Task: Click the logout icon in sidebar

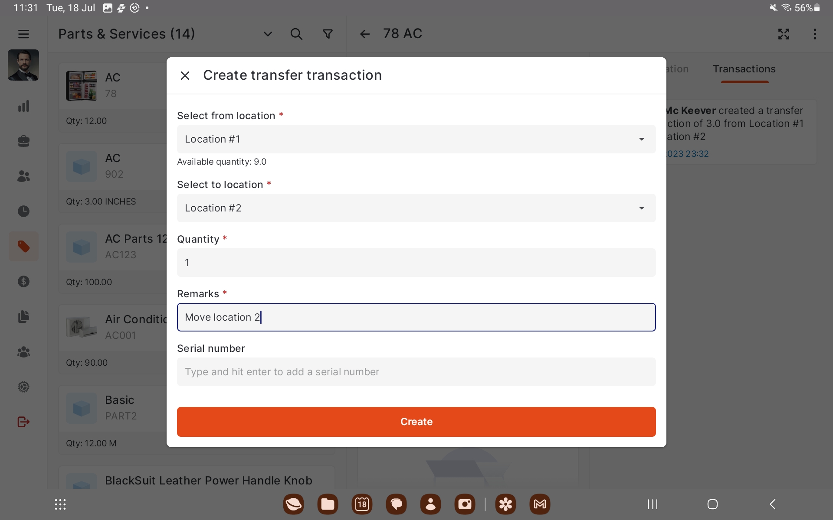Action: tap(23, 422)
